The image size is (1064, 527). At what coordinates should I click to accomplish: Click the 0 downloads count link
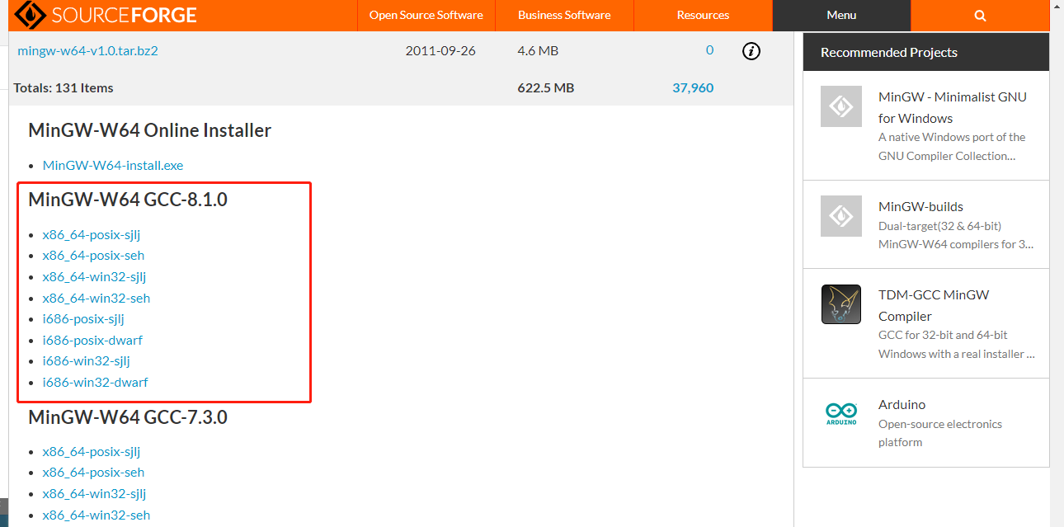tap(709, 50)
